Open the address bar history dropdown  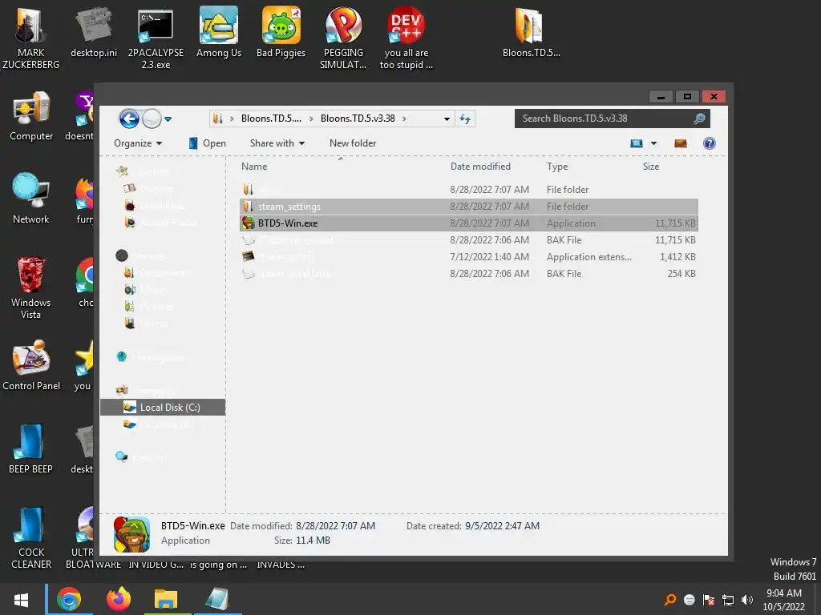(447, 119)
